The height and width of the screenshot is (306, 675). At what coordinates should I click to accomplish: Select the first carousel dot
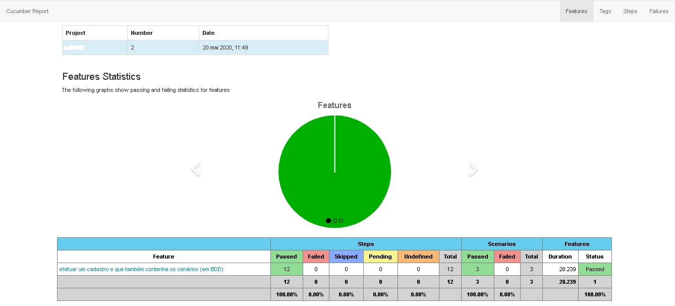tap(328, 220)
